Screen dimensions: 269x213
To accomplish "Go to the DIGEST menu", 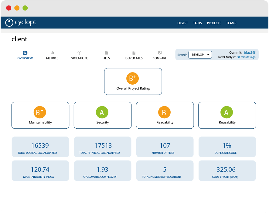I will pyautogui.click(x=183, y=23).
